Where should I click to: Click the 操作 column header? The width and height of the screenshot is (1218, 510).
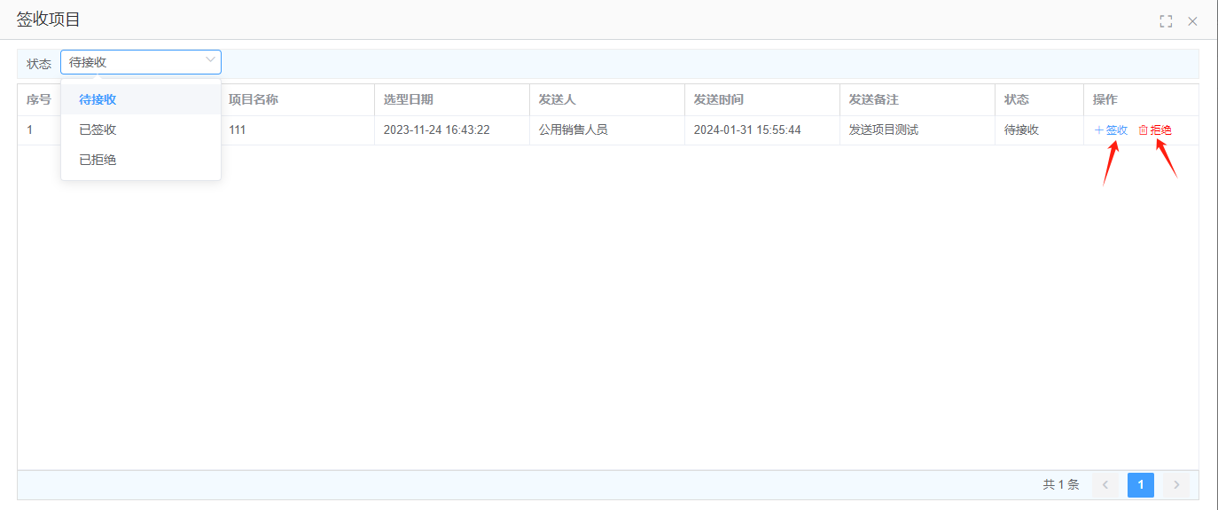point(1105,99)
